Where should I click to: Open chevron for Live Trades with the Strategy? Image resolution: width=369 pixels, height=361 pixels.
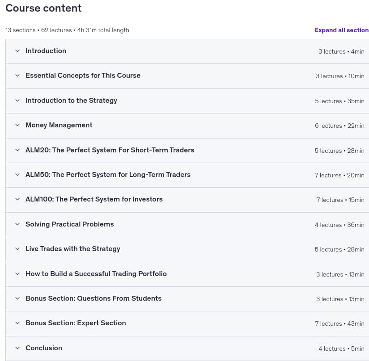17,249
